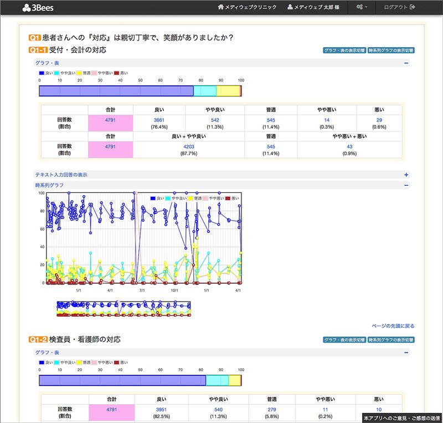Click the house icon in navbar
This screenshot has width=443, height=423.
point(220,7)
